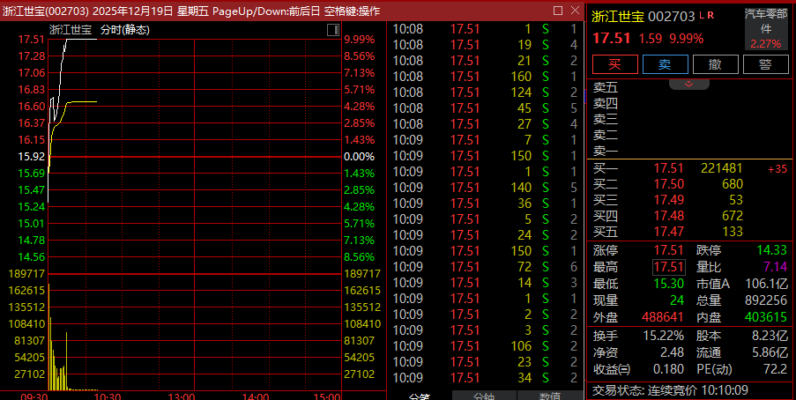796x400 pixels.
Task: Toggle the side panel layout icon in chart
Action: [332, 30]
